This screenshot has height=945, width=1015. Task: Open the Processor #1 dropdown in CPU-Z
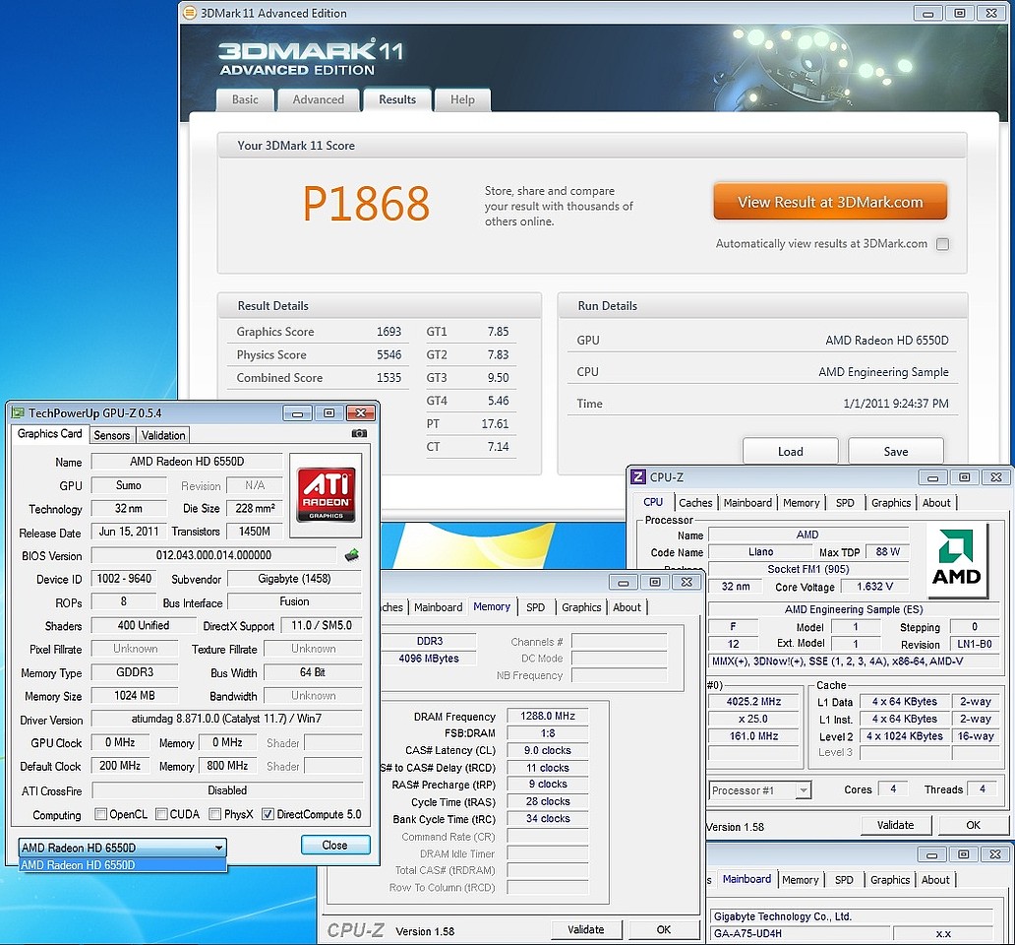tap(760, 790)
